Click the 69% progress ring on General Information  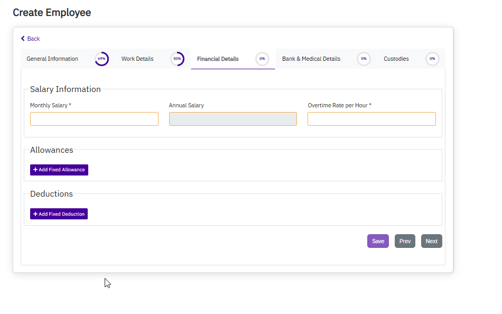pyautogui.click(x=101, y=59)
